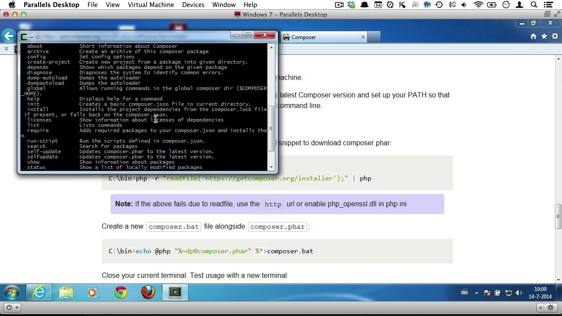Click the camera recorder menu bar icon
Screen dimensions: 562x316
click(339, 5)
